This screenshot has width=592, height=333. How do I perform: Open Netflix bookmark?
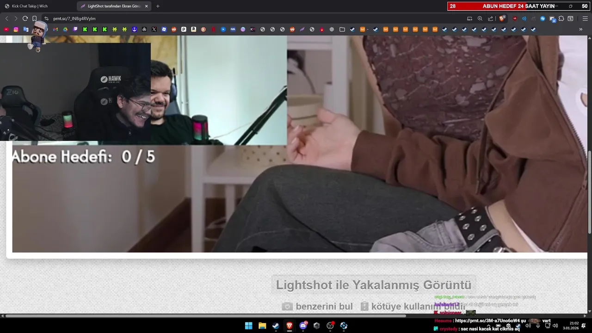click(x=213, y=29)
